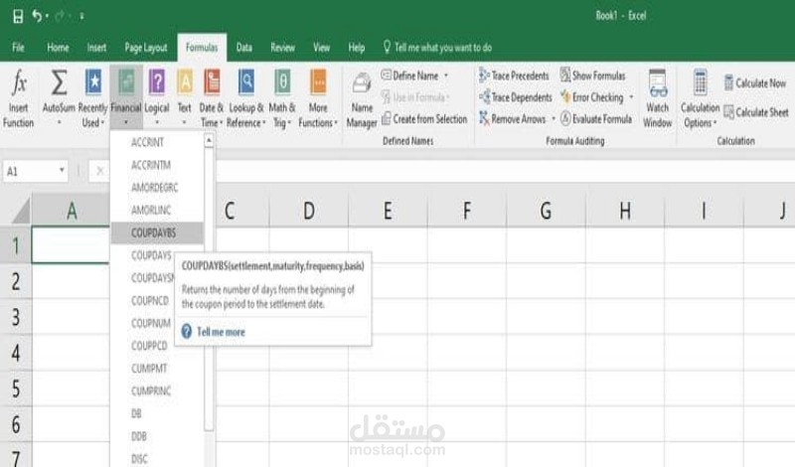Open the Text functions category
Screen dimensions: 795x467
click(185, 97)
